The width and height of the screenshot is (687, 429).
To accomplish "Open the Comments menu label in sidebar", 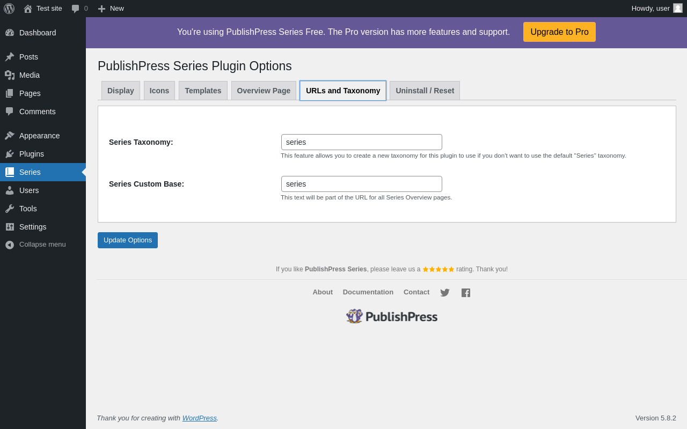I will tap(38, 112).
